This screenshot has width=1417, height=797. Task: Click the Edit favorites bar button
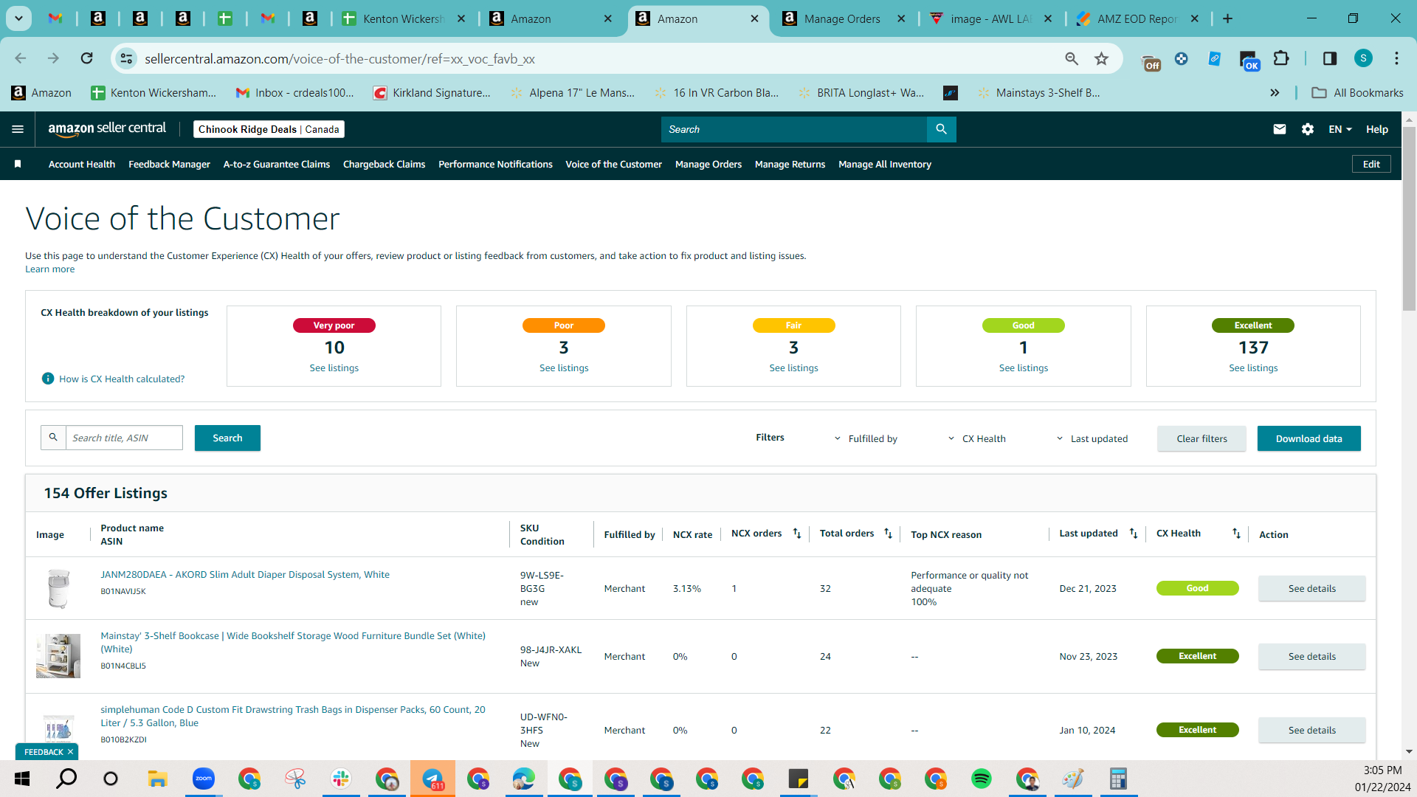coord(1371,164)
